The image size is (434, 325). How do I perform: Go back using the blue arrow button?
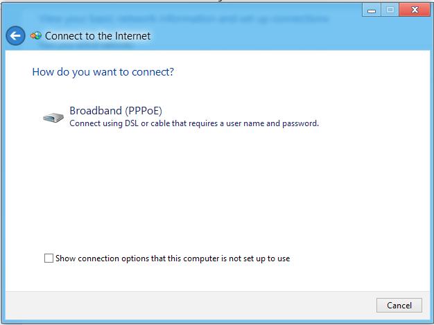click(x=15, y=35)
